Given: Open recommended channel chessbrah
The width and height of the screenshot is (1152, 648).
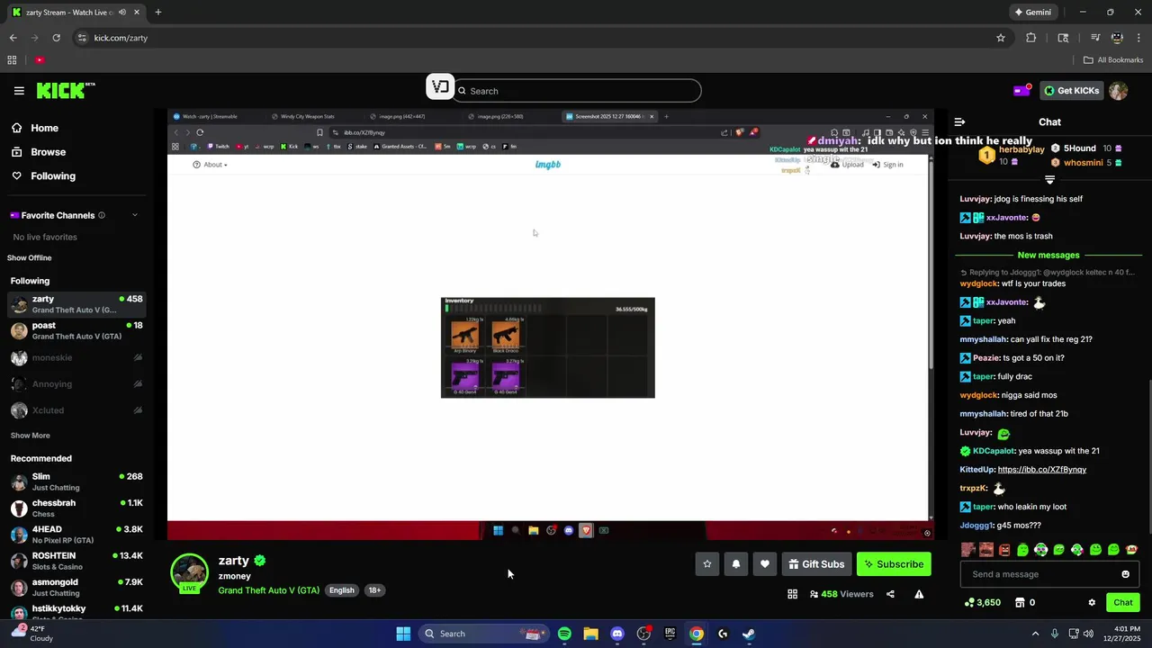Looking at the screenshot, I should pos(76,508).
